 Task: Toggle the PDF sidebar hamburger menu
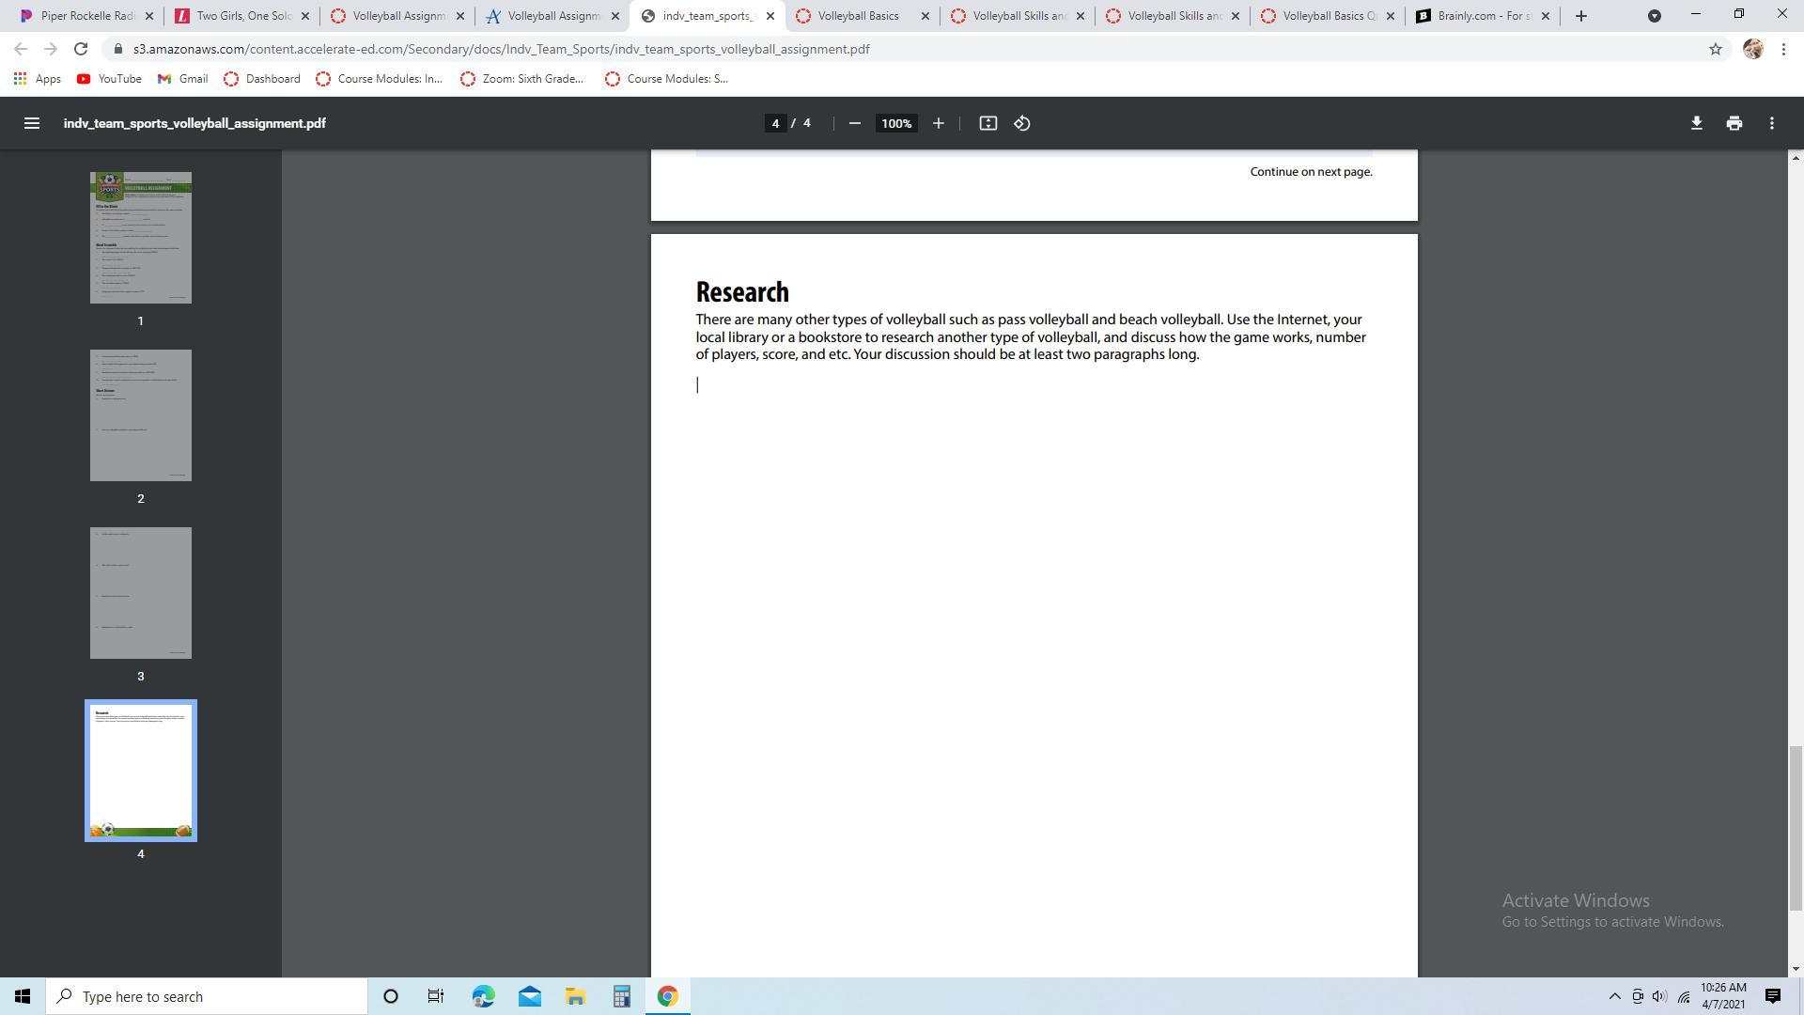[31, 123]
